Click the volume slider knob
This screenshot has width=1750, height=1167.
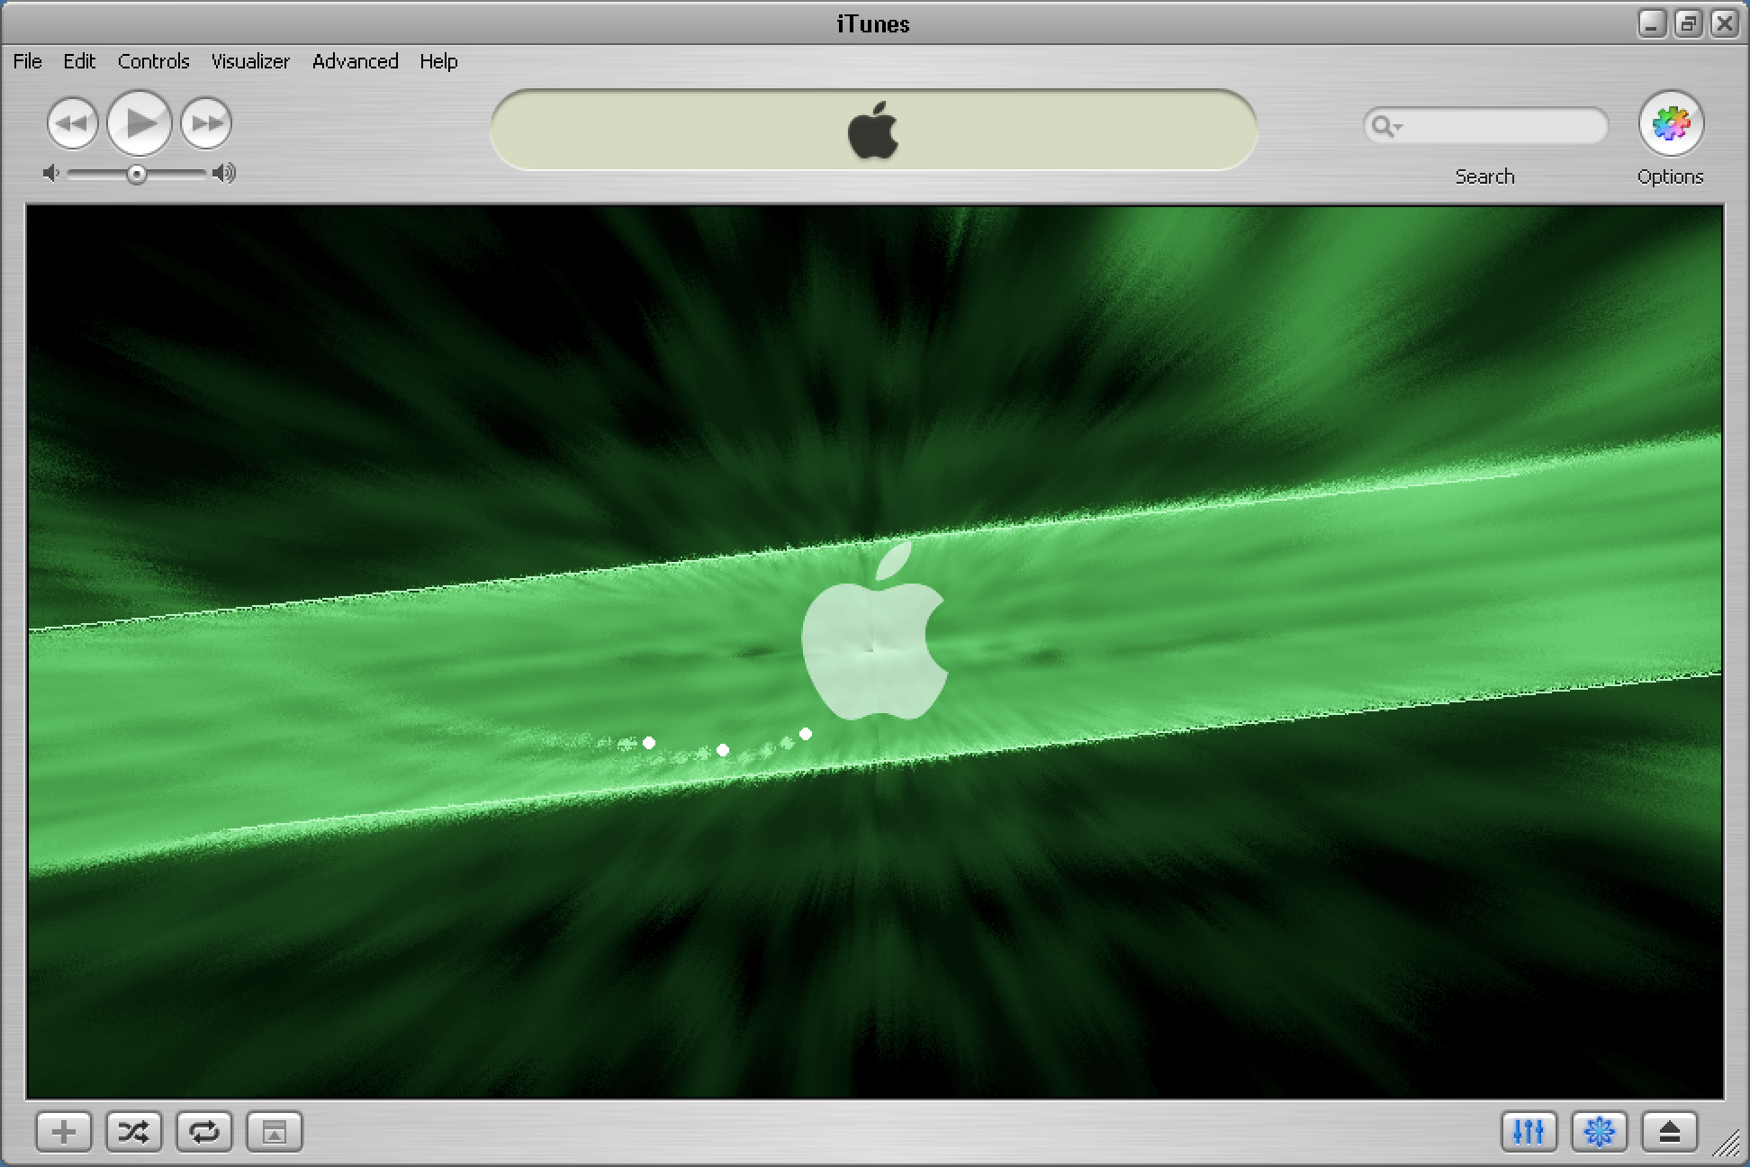click(137, 174)
